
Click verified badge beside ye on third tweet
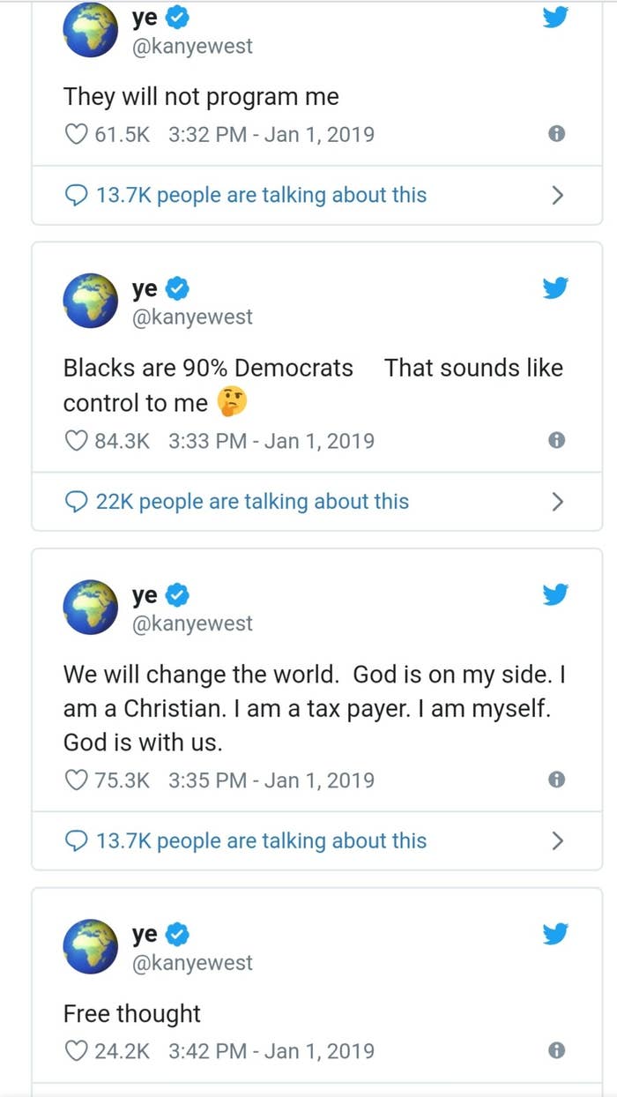click(177, 596)
